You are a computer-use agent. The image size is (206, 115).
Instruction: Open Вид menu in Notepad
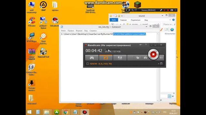pos(86,31)
